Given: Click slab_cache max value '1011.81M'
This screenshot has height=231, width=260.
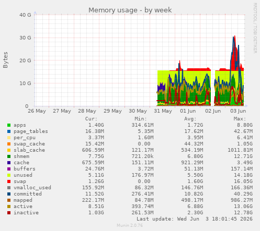Looking at the screenshot, I should tap(240, 150).
